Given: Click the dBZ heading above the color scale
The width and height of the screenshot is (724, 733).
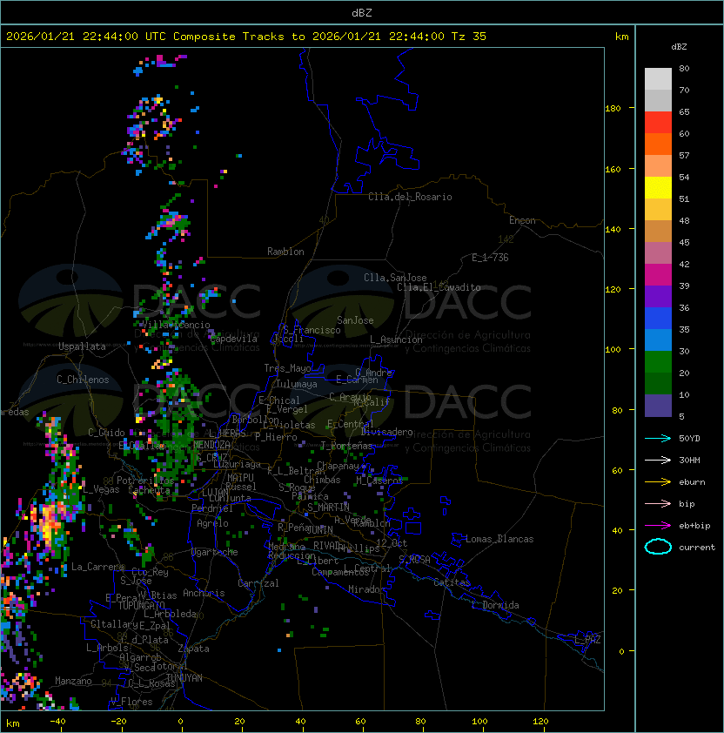Looking at the screenshot, I should (x=679, y=47).
